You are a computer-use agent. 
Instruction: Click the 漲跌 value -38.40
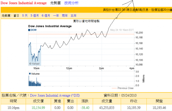click(85, 108)
